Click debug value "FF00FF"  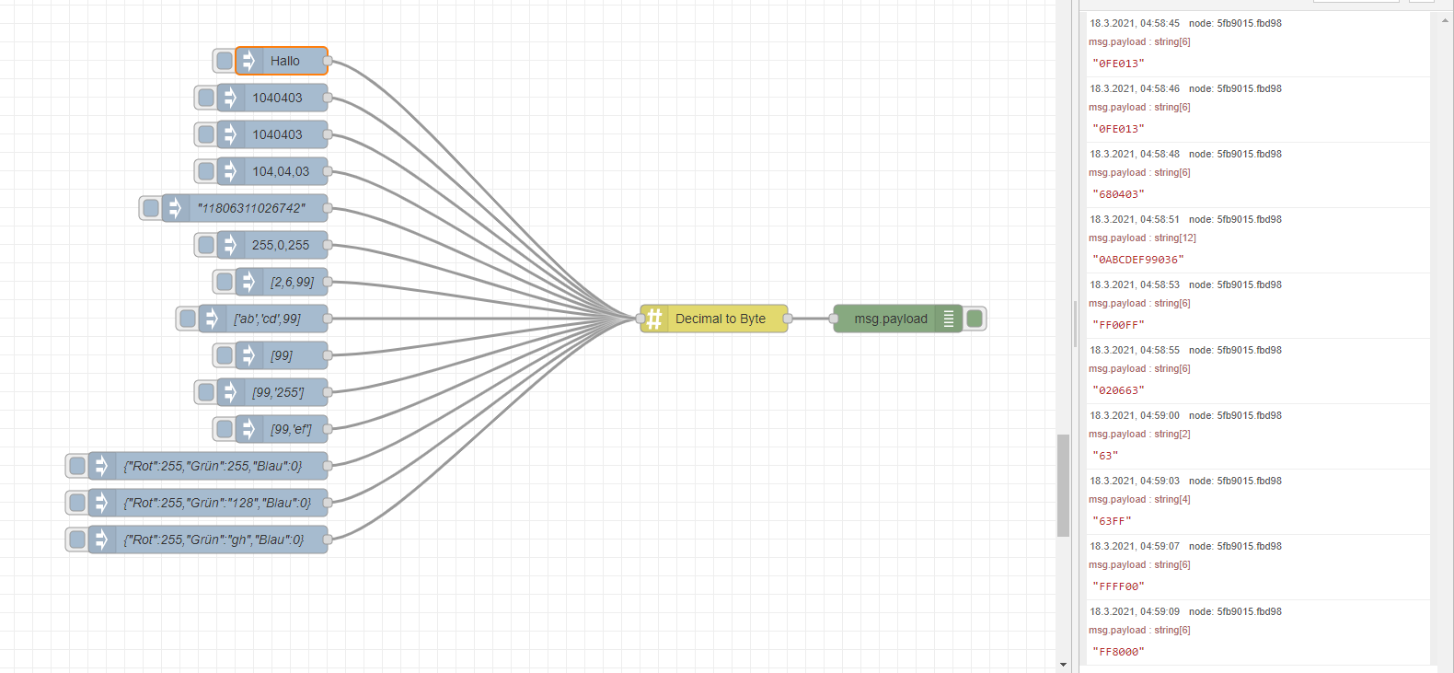1118,325
